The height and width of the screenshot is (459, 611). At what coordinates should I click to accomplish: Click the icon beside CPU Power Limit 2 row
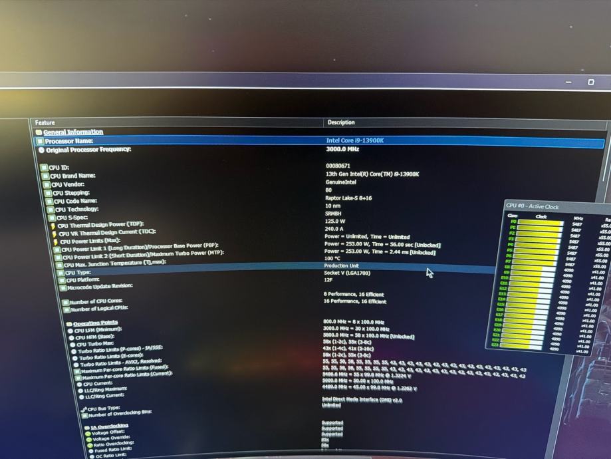[58, 258]
